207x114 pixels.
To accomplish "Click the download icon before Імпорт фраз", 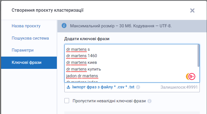I will (69, 87).
